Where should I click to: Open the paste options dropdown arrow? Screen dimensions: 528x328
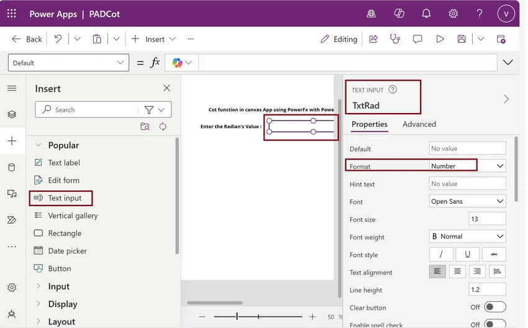pyautogui.click(x=116, y=39)
